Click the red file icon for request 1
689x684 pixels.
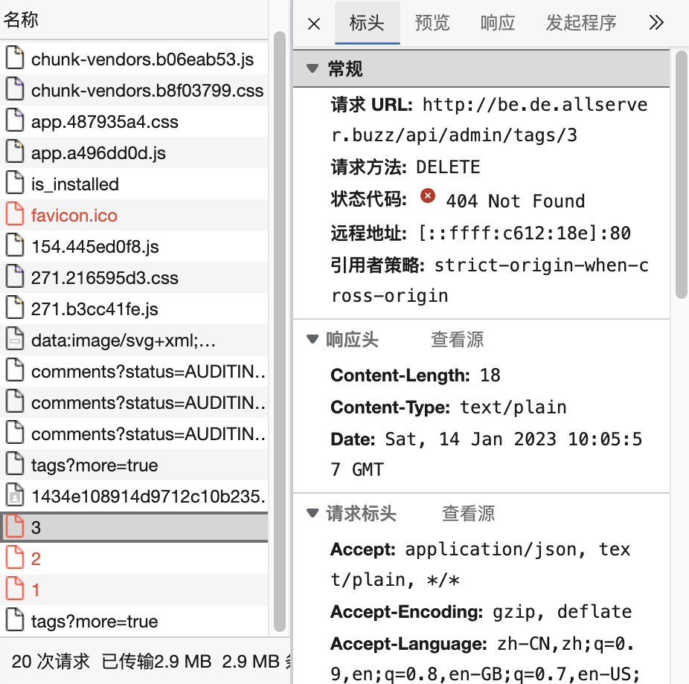click(x=15, y=589)
